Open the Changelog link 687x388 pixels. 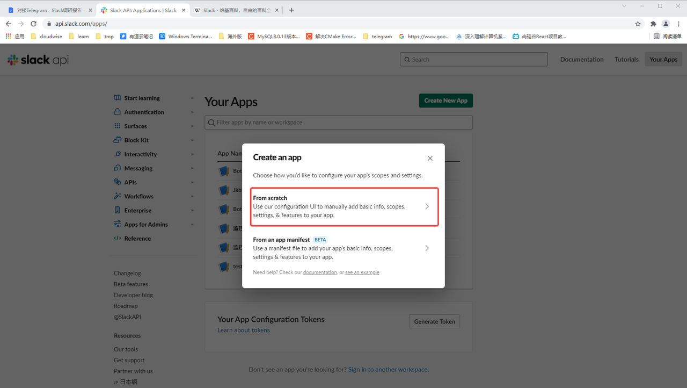click(127, 273)
